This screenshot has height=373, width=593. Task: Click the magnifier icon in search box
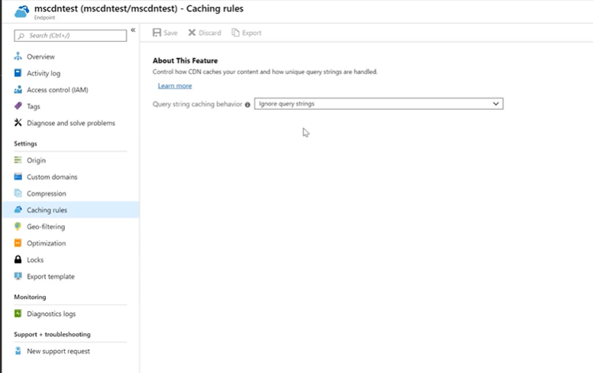(21, 36)
